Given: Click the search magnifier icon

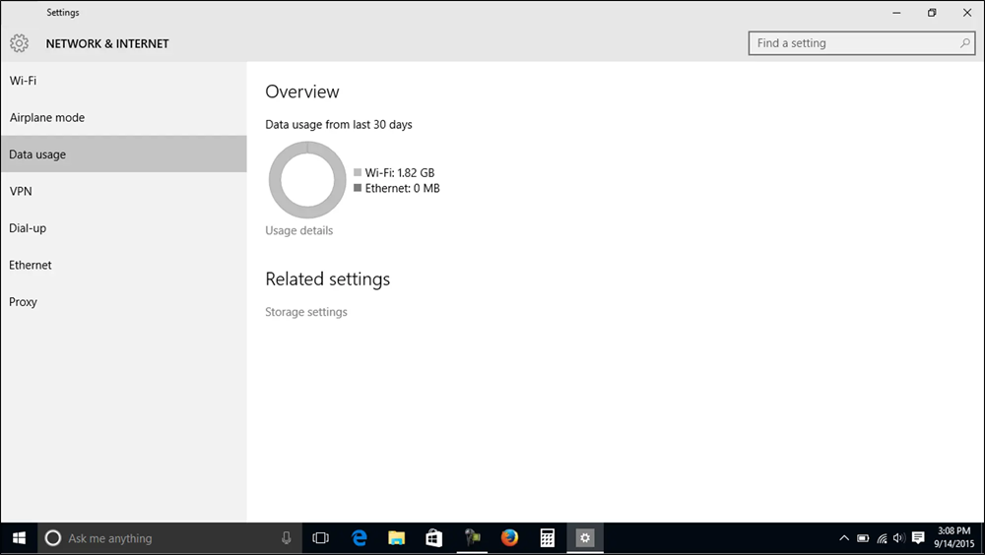Looking at the screenshot, I should point(965,43).
